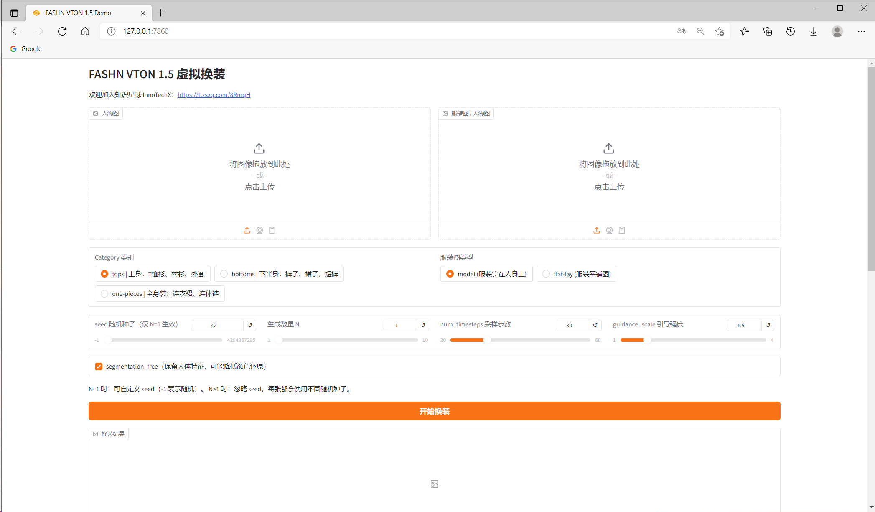Click webcam icon under 人物图 panel
The width and height of the screenshot is (875, 512).
tap(259, 230)
